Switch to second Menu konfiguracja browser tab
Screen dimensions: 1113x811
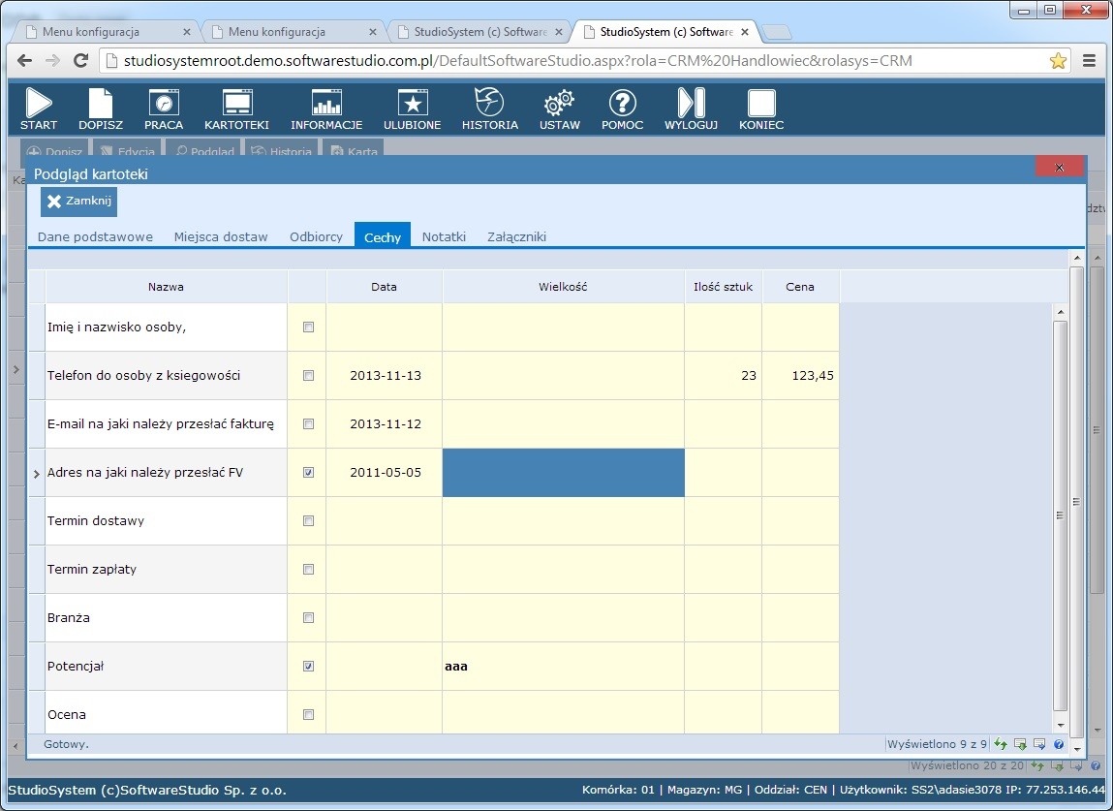(293, 32)
